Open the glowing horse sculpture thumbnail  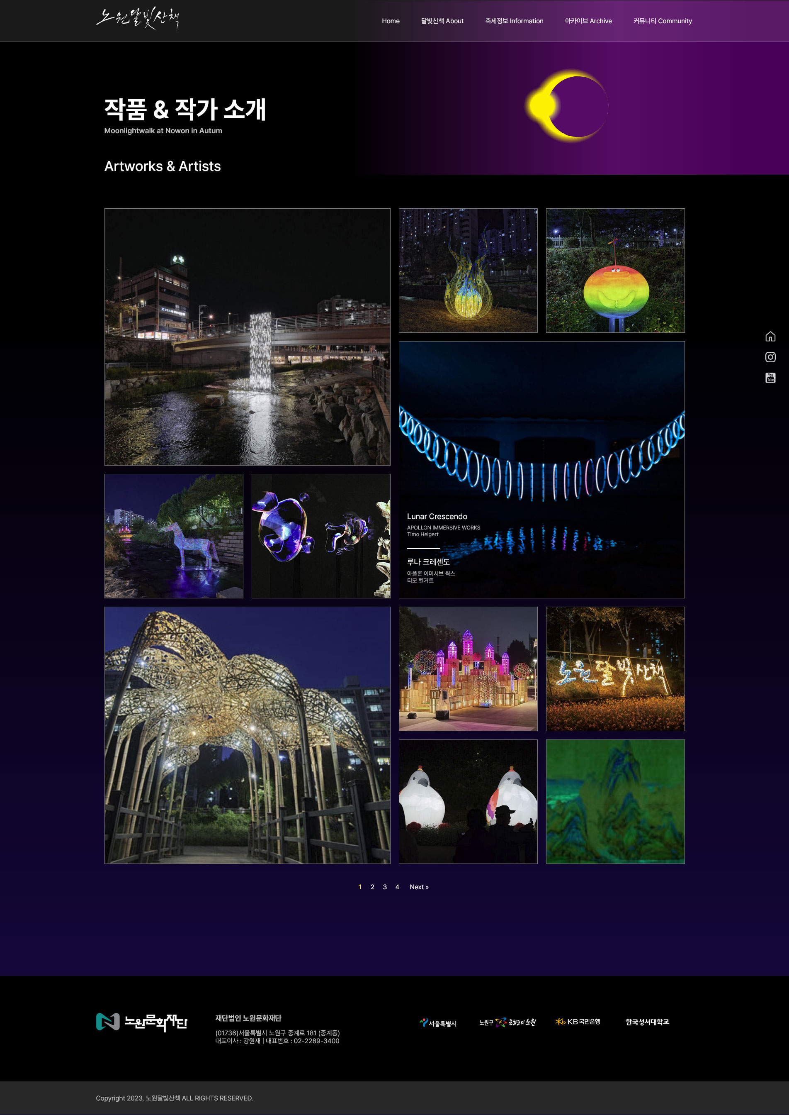click(174, 536)
